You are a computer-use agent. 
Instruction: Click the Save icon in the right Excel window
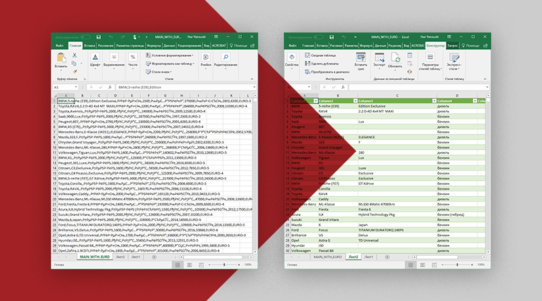[331, 37]
